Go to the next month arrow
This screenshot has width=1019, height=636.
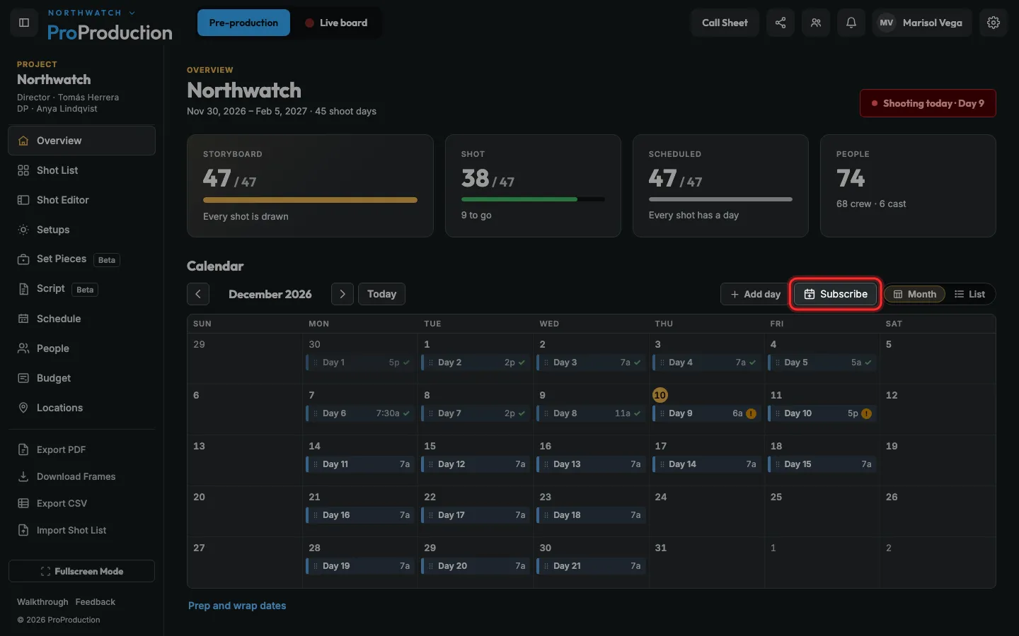click(342, 294)
